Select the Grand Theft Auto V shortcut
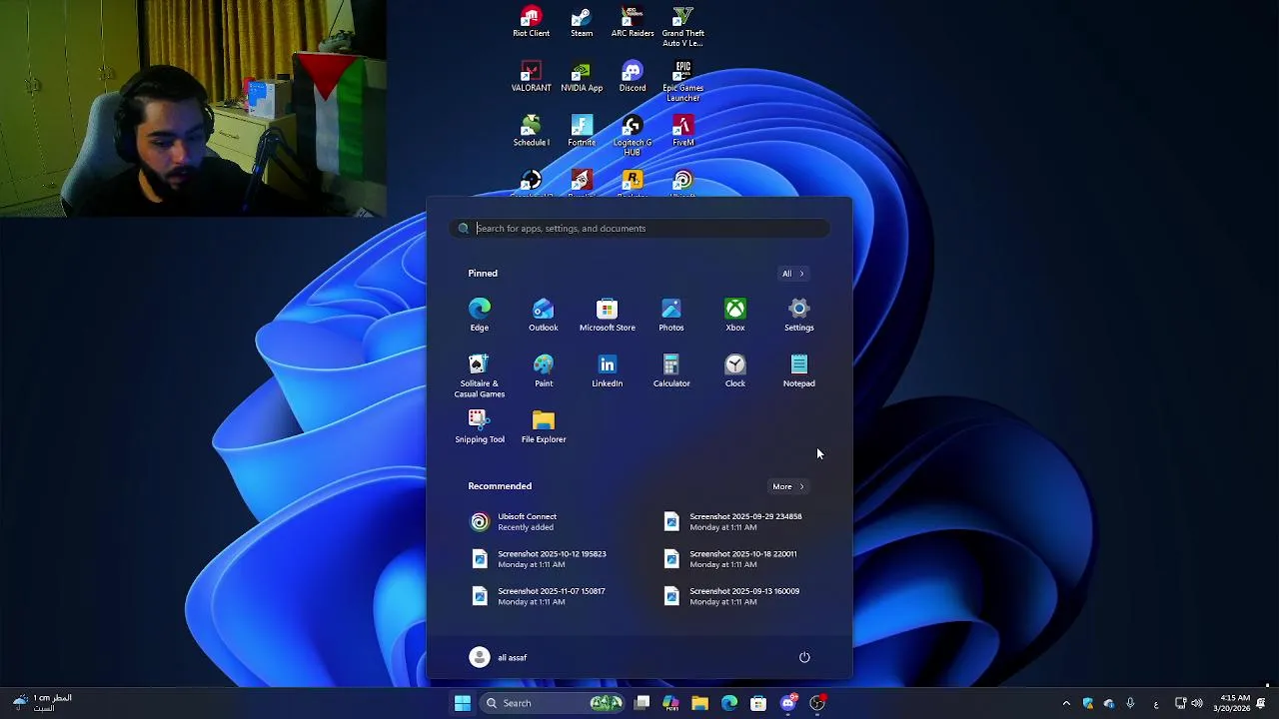Screen dimensions: 1279x719 point(682,27)
